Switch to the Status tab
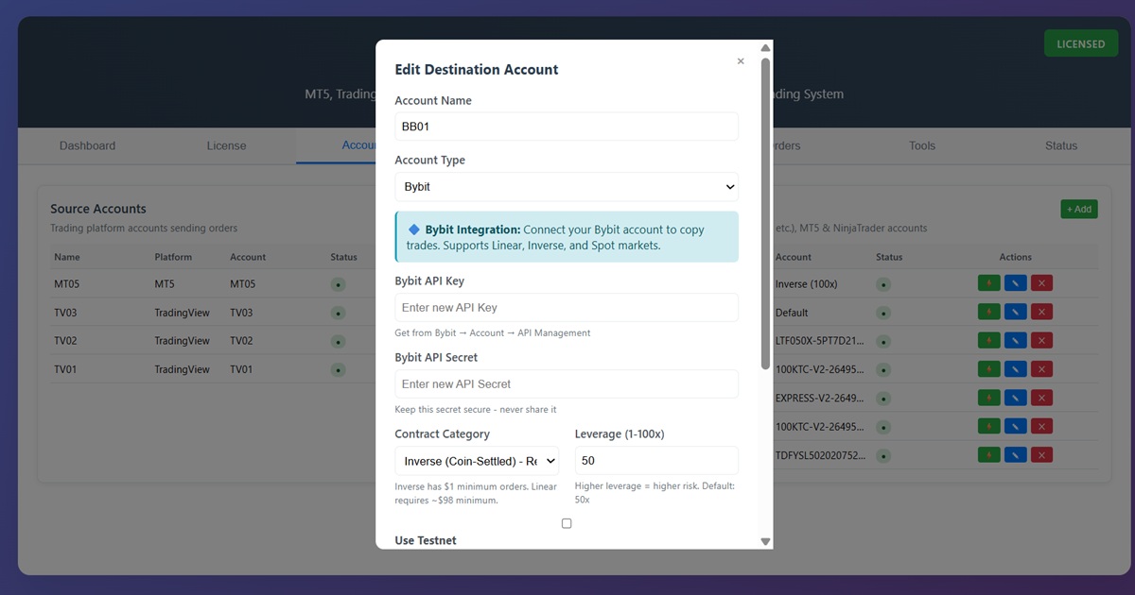Image resolution: width=1135 pixels, height=595 pixels. tap(1061, 145)
